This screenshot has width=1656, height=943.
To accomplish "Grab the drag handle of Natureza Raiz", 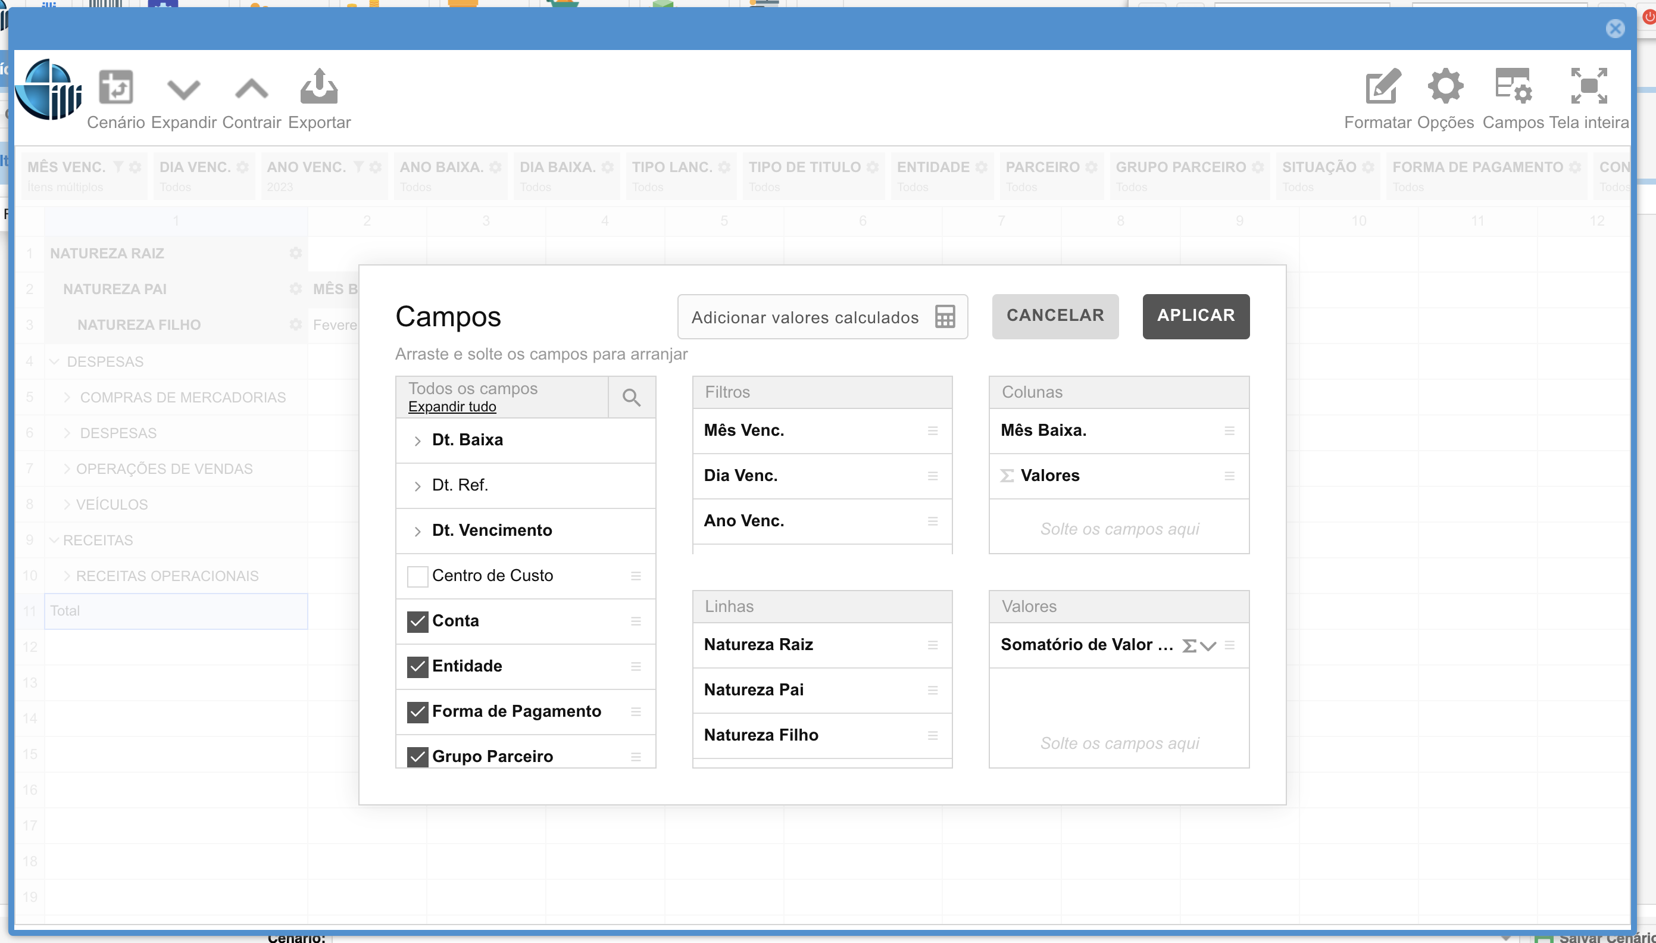I will point(932,645).
